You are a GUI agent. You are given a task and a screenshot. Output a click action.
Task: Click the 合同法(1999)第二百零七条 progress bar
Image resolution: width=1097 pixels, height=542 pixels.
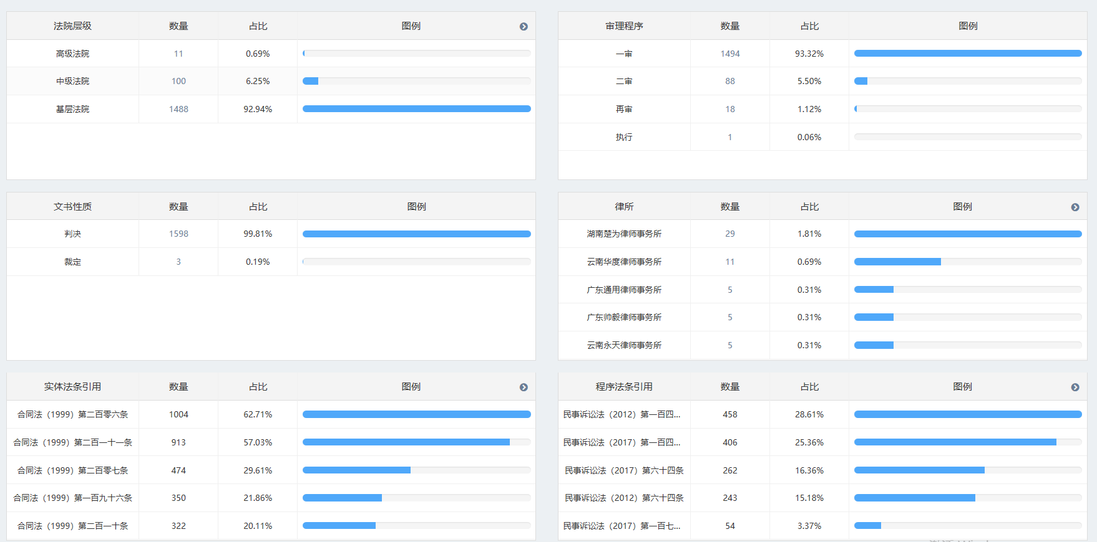[416, 470]
